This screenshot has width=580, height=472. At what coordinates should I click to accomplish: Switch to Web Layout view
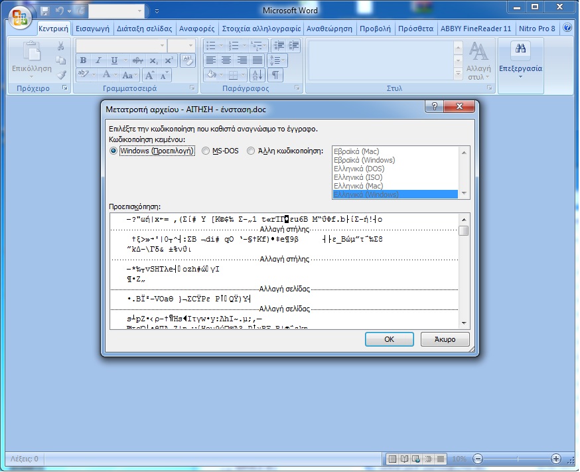point(416,459)
